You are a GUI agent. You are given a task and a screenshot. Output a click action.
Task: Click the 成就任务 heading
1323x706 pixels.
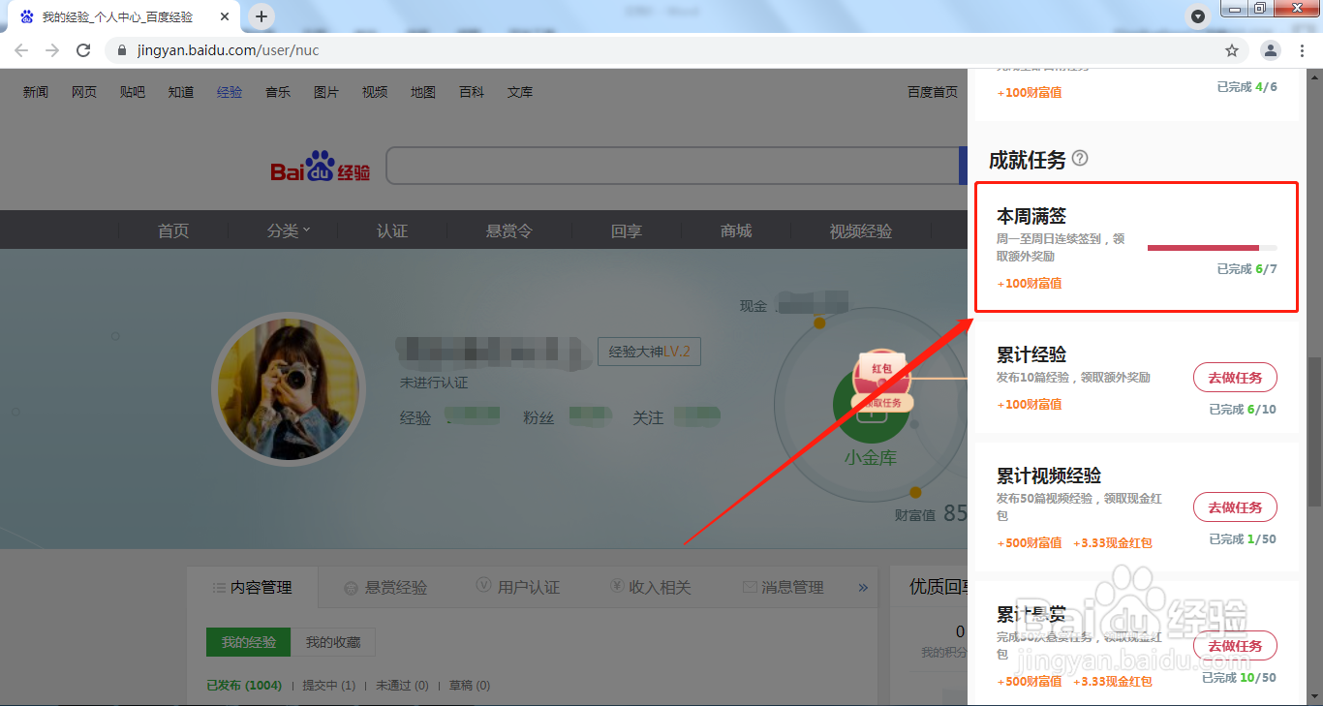pos(1027,160)
